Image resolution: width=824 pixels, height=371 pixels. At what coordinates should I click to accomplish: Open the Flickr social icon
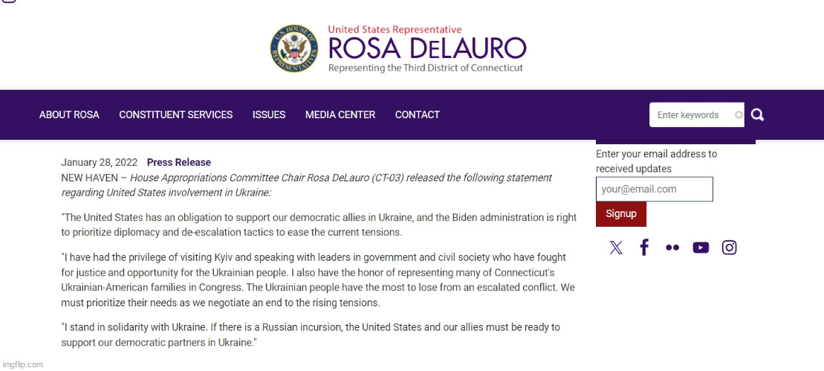(x=672, y=248)
